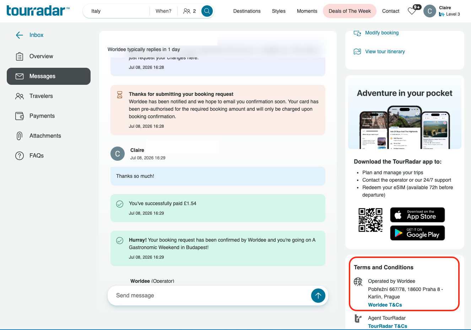Screen dimensions: 471x330
Task: Click the back arrow beside Inbox
Action: coord(20,35)
